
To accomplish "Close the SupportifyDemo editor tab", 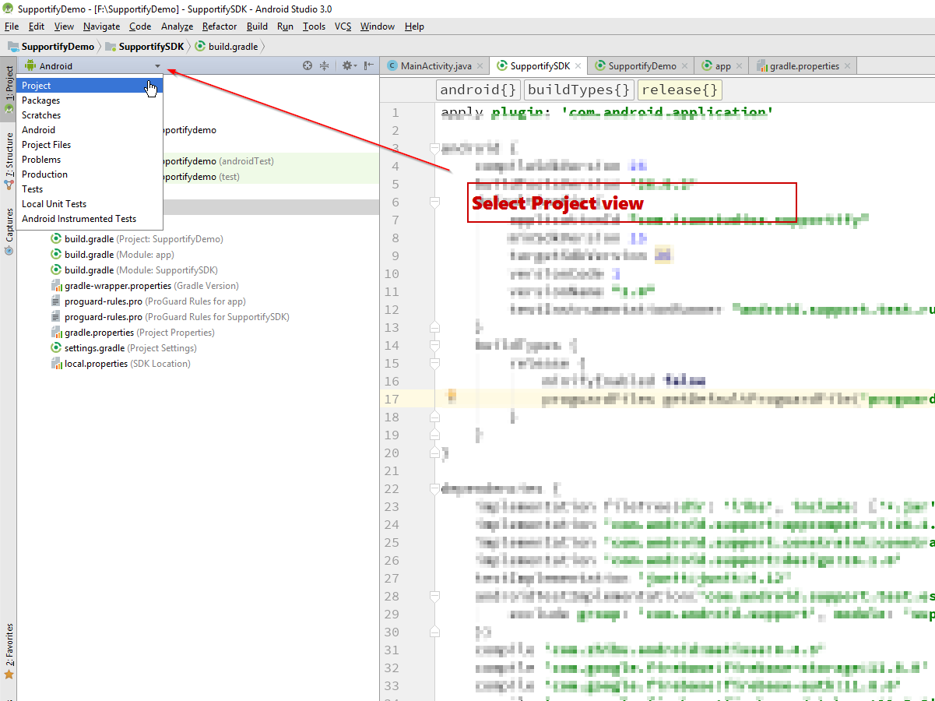I will tap(684, 66).
